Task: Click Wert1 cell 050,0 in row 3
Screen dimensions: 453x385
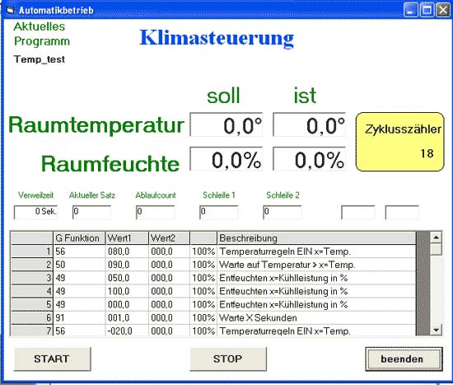Action: point(127,278)
